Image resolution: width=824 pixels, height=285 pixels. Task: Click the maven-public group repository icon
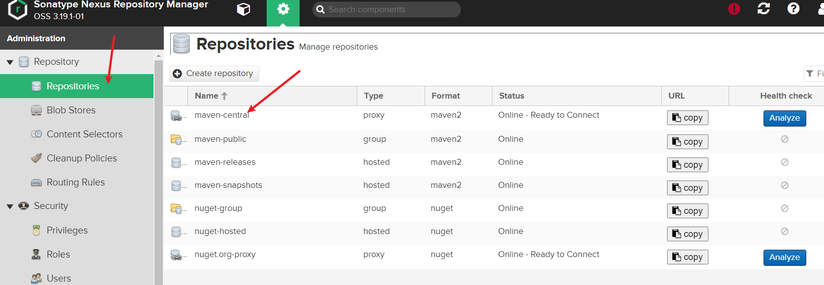point(176,139)
